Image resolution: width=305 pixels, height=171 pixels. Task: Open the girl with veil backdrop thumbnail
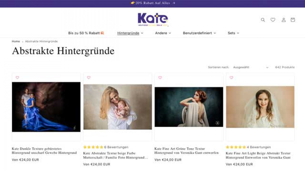260,107
